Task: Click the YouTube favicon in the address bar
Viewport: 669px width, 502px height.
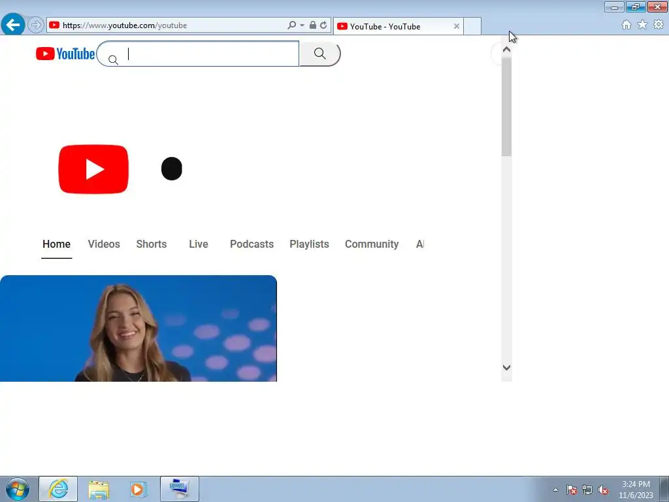Action: (54, 25)
